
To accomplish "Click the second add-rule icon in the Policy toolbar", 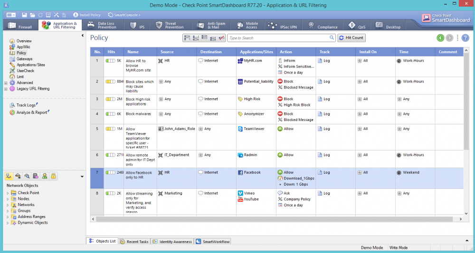I will pyautogui.click(x=196, y=38).
